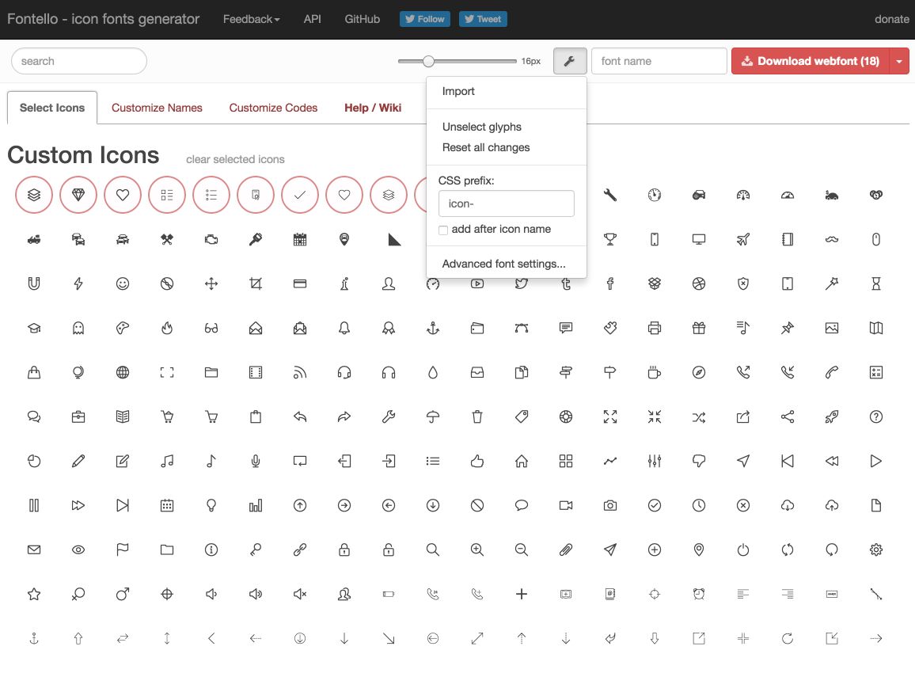Go to the Select Icons tab
The height and width of the screenshot is (673, 915).
click(52, 108)
